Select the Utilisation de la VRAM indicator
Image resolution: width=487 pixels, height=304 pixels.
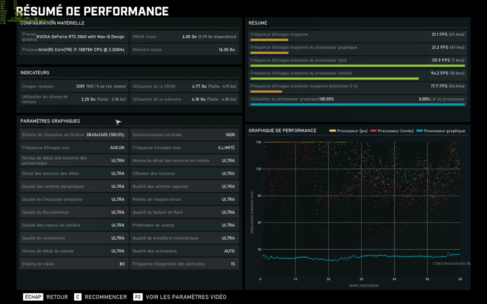(x=184, y=86)
